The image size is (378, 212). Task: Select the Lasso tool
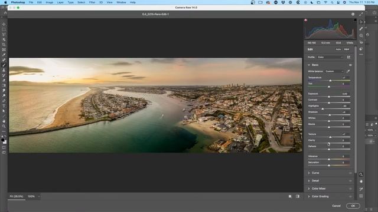click(x=4, y=34)
